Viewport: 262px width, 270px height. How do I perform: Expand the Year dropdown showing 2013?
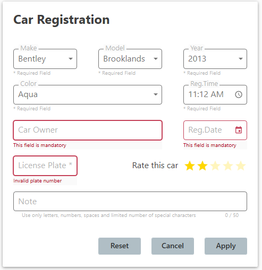click(x=215, y=59)
